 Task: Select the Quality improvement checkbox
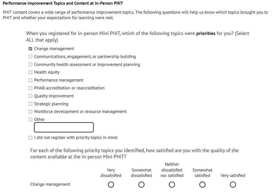(x=30, y=96)
